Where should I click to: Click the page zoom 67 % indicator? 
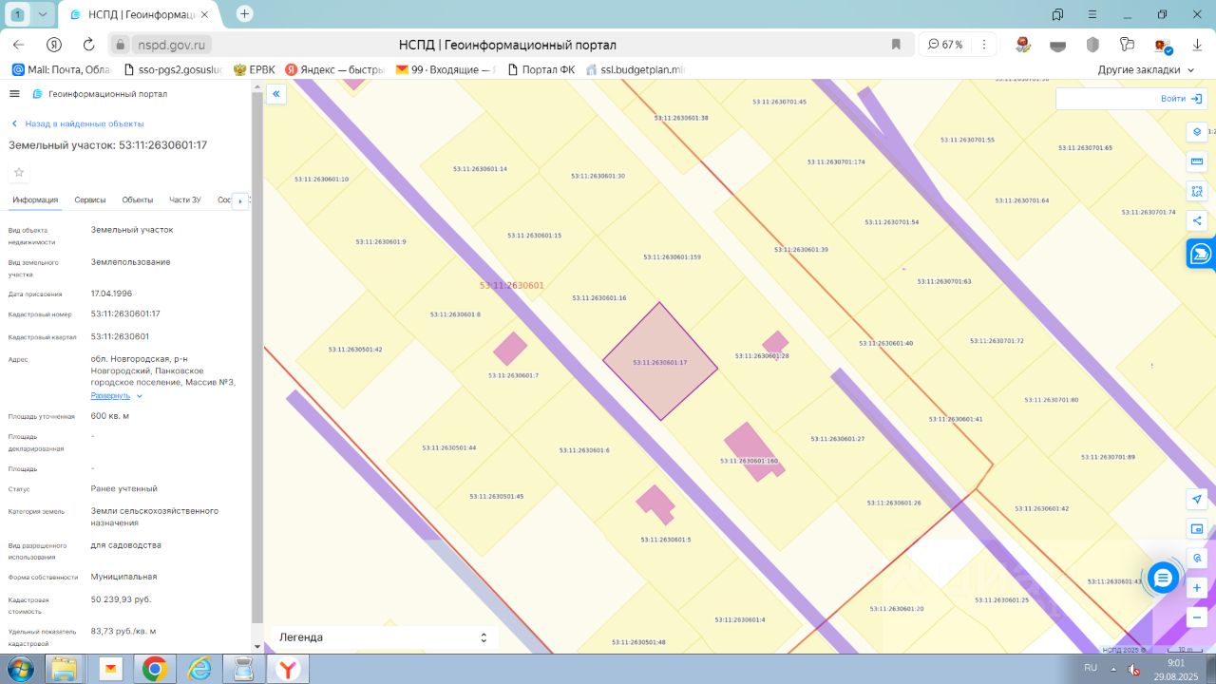[x=945, y=45]
